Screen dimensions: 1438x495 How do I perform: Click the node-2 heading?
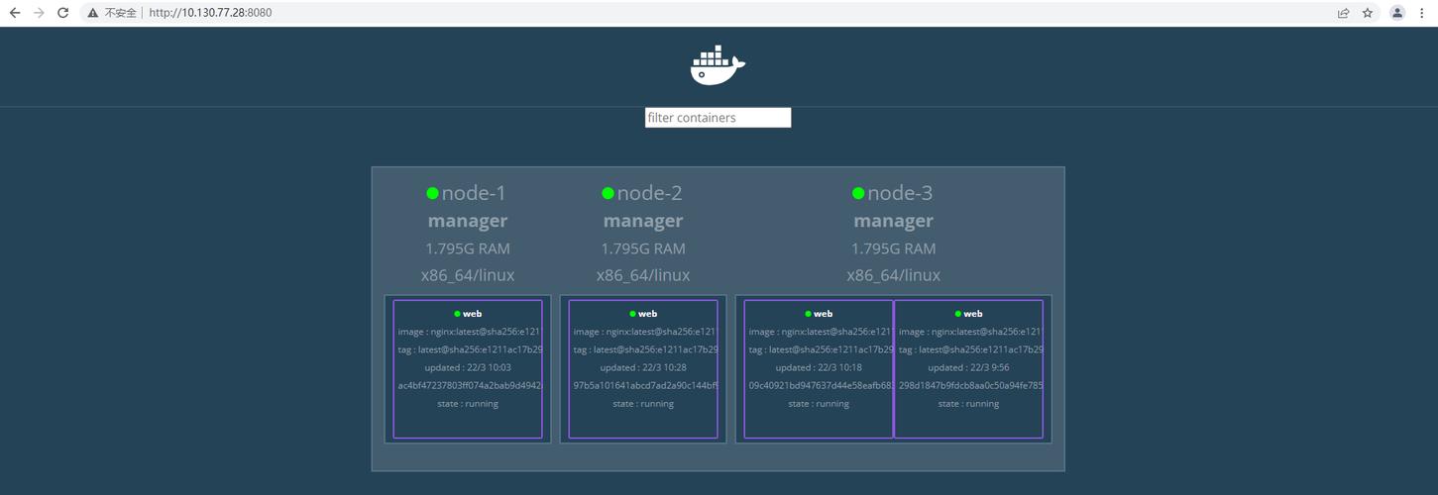[649, 193]
